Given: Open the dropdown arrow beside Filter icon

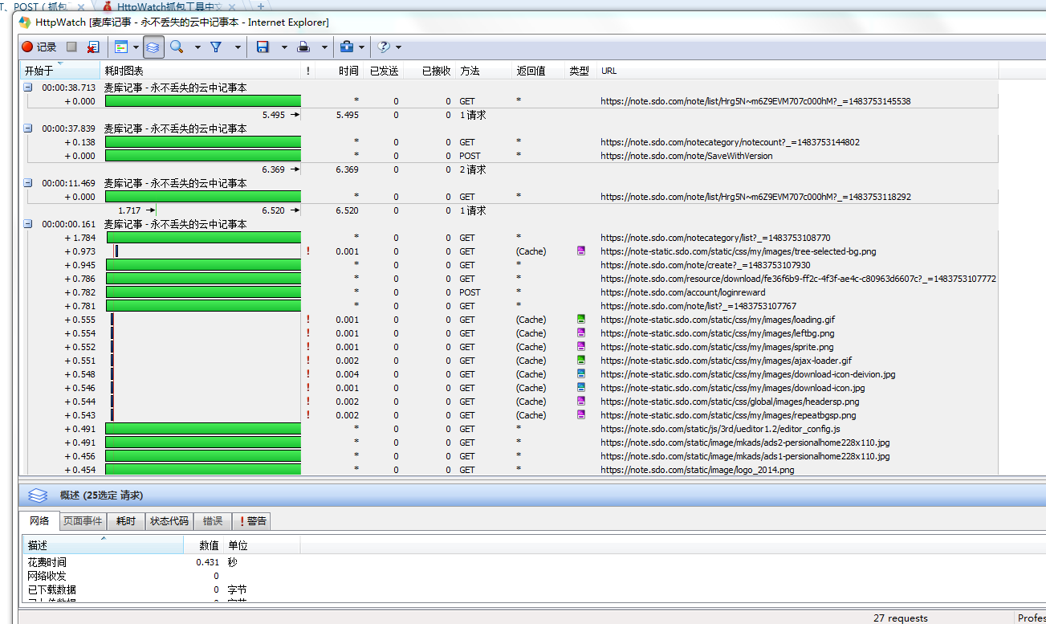Looking at the screenshot, I should 238,47.
